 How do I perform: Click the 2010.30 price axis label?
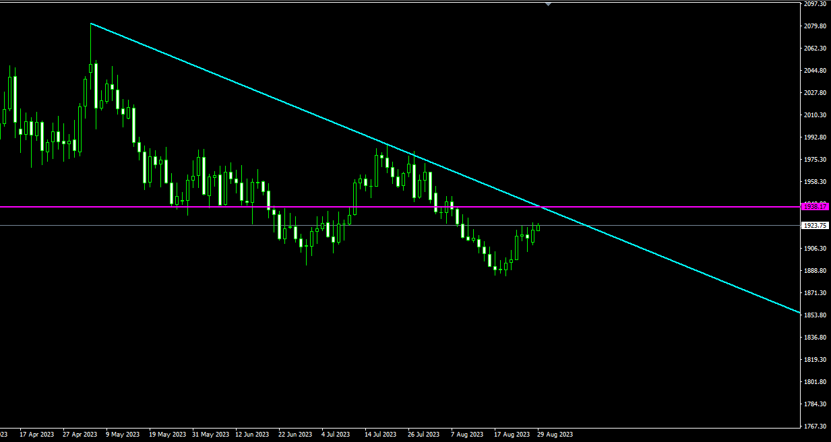click(815, 115)
